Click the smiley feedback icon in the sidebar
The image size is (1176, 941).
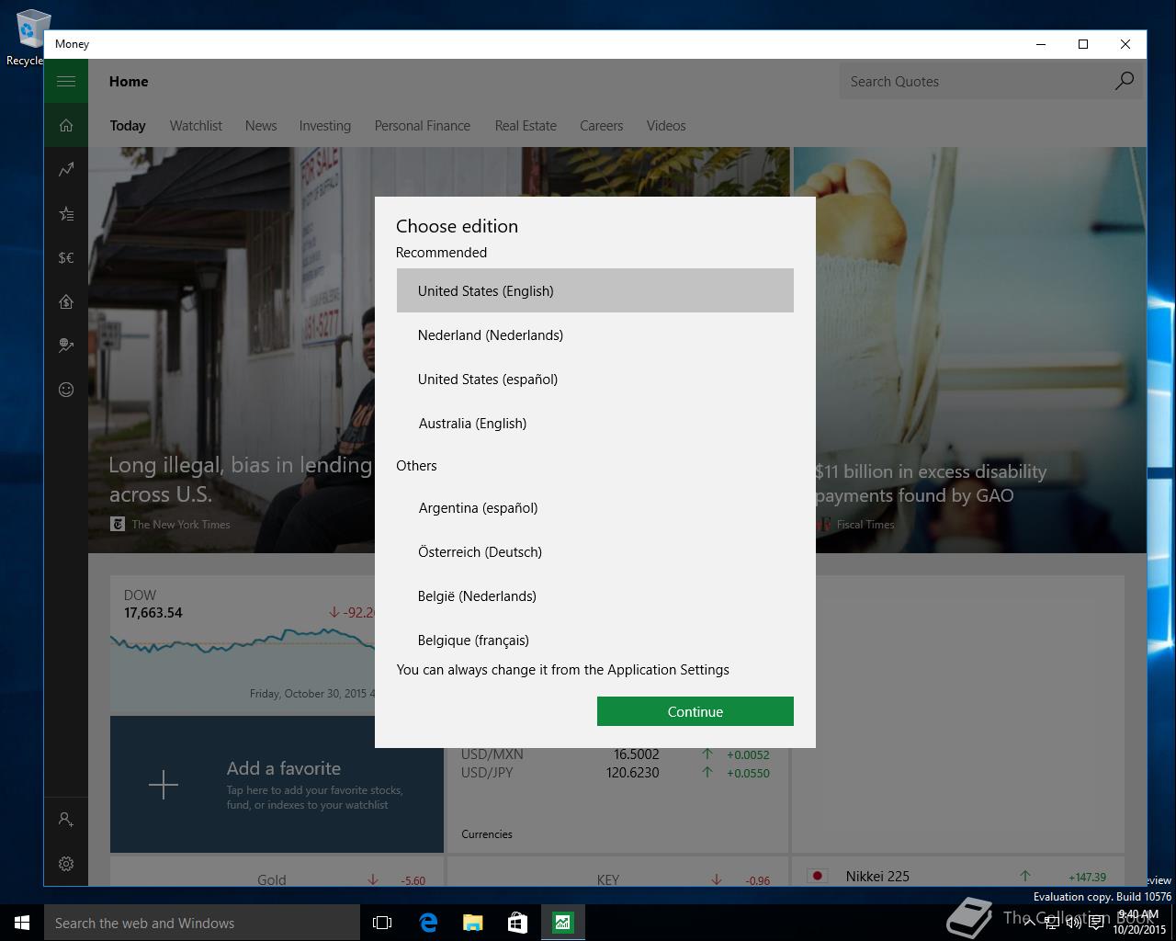coord(66,390)
